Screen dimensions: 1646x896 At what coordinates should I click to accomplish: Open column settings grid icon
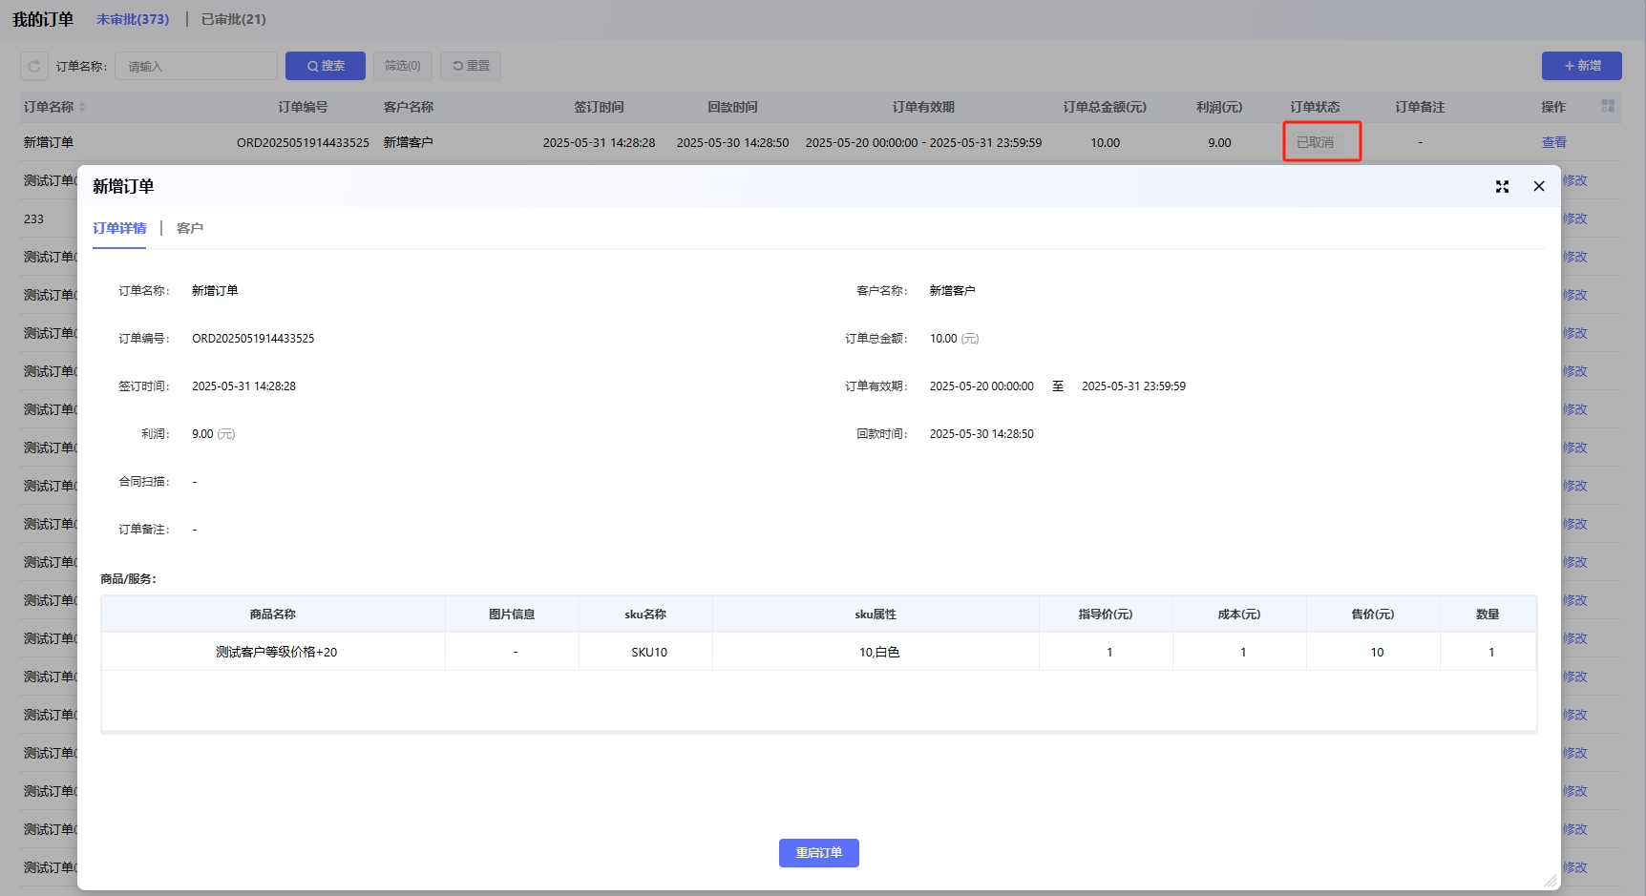1608,106
